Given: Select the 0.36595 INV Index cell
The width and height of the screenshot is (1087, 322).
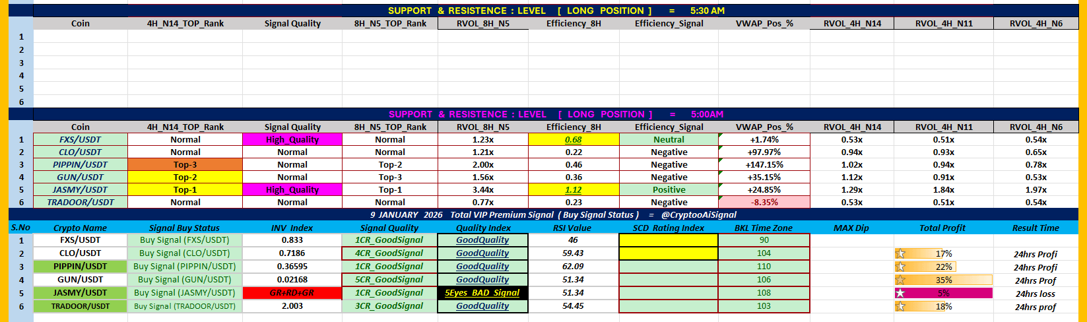Looking at the screenshot, I should coord(292,267).
